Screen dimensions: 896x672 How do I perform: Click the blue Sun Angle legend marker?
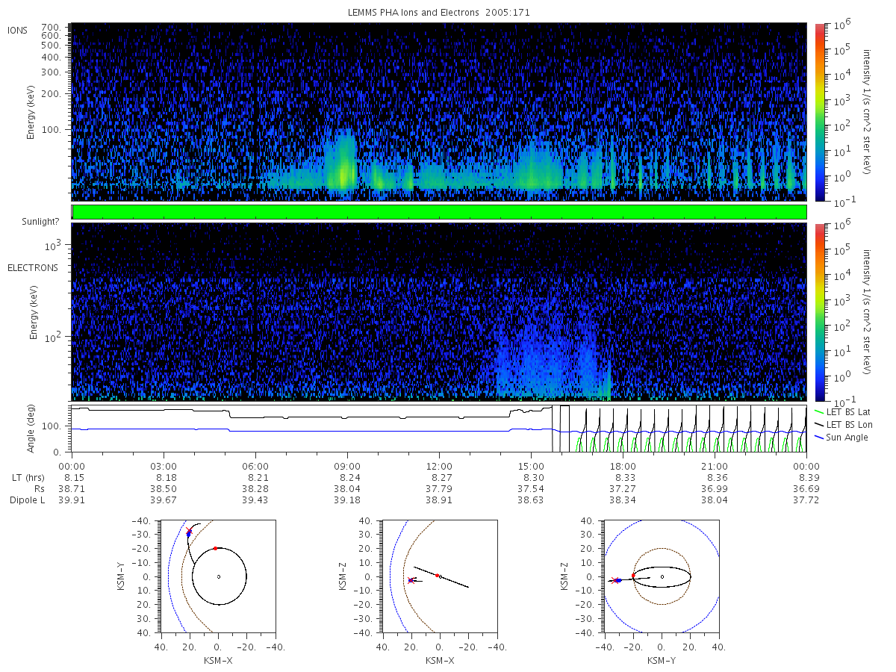point(820,438)
